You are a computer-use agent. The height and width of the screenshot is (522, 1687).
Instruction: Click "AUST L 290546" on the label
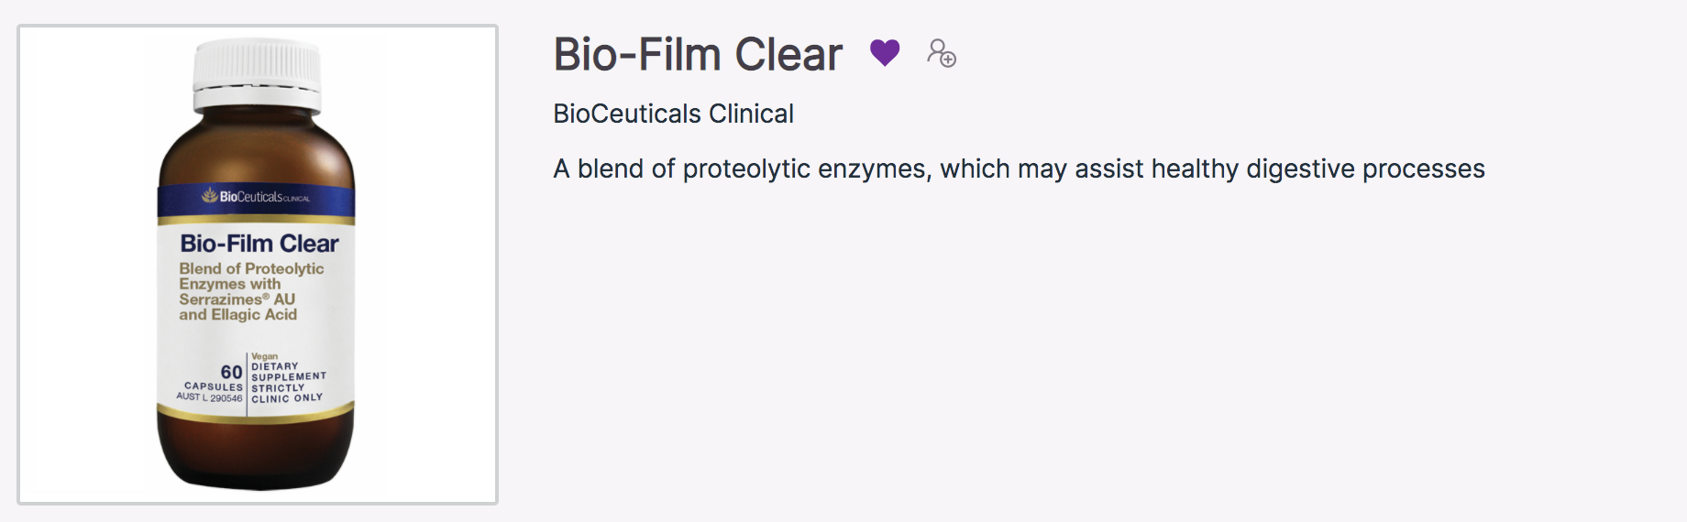click(x=209, y=398)
